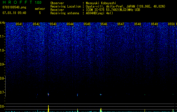Image resolution: width=177 pixels, height=112 pixels.
Task: Click the antenna value A504HB(yagi 4el)
Action: [x=99, y=13]
